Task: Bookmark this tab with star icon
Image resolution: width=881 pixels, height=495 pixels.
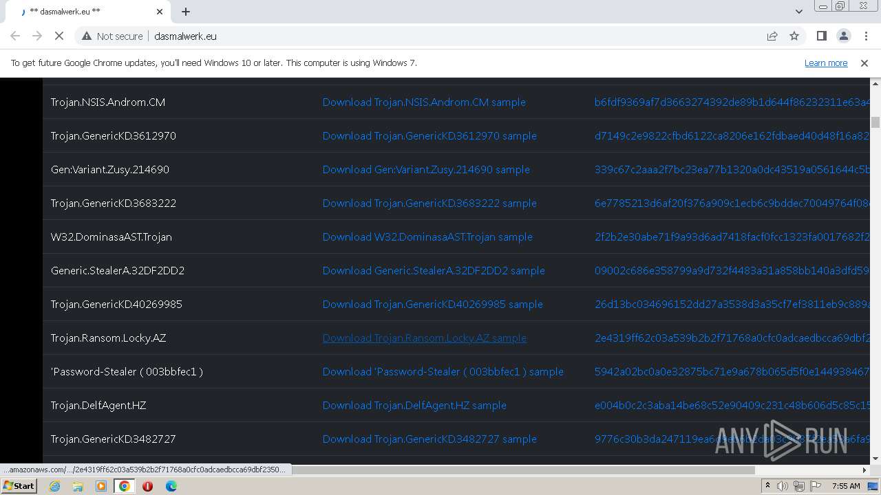Action: [x=794, y=36]
